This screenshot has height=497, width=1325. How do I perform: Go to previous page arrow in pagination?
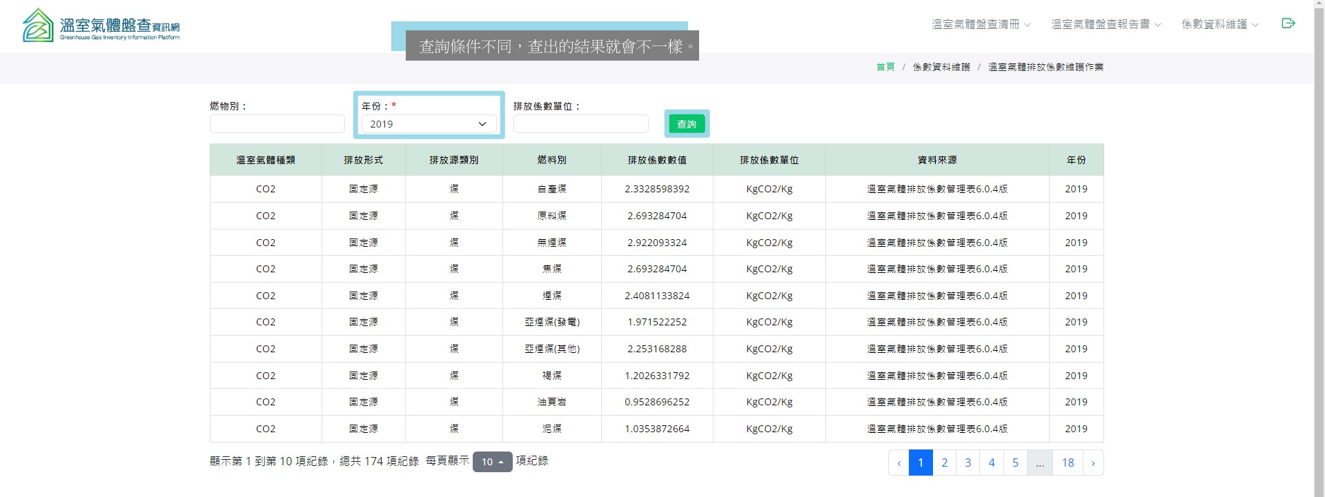coord(899,463)
